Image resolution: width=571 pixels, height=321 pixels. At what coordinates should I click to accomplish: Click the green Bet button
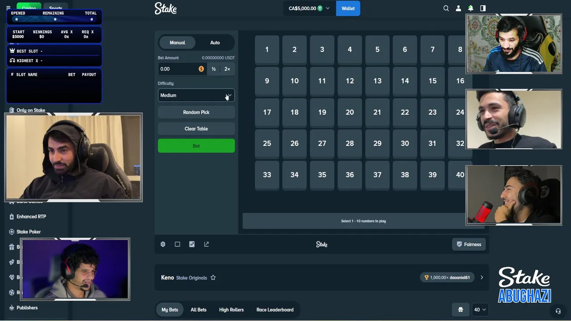click(196, 146)
